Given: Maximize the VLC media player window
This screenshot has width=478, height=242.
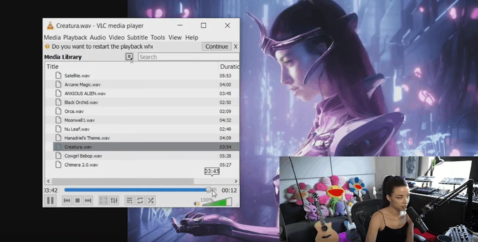Looking at the screenshot, I should (203, 26).
